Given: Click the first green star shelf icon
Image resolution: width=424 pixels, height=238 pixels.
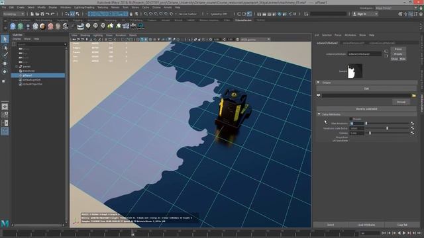Looking at the screenshot, I should pos(111,26).
